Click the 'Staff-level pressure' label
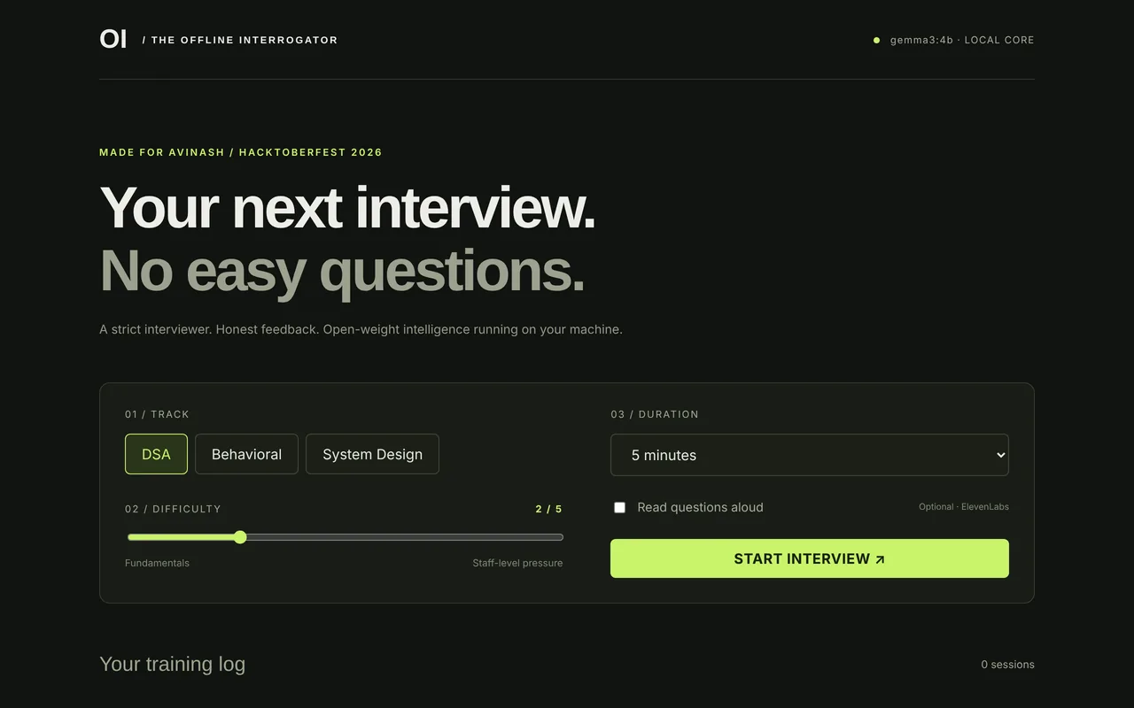This screenshot has height=708, width=1134. click(x=517, y=563)
